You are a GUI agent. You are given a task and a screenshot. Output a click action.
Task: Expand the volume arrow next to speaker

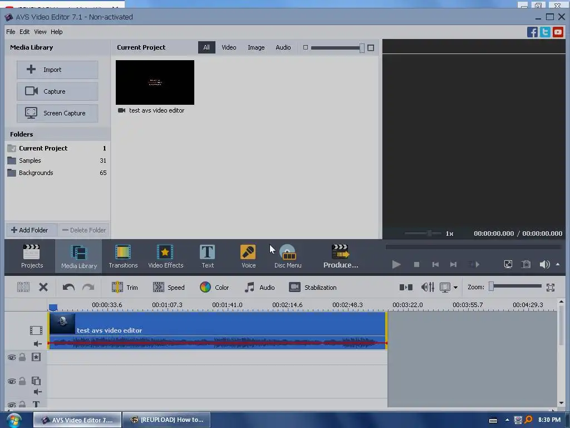click(x=558, y=264)
